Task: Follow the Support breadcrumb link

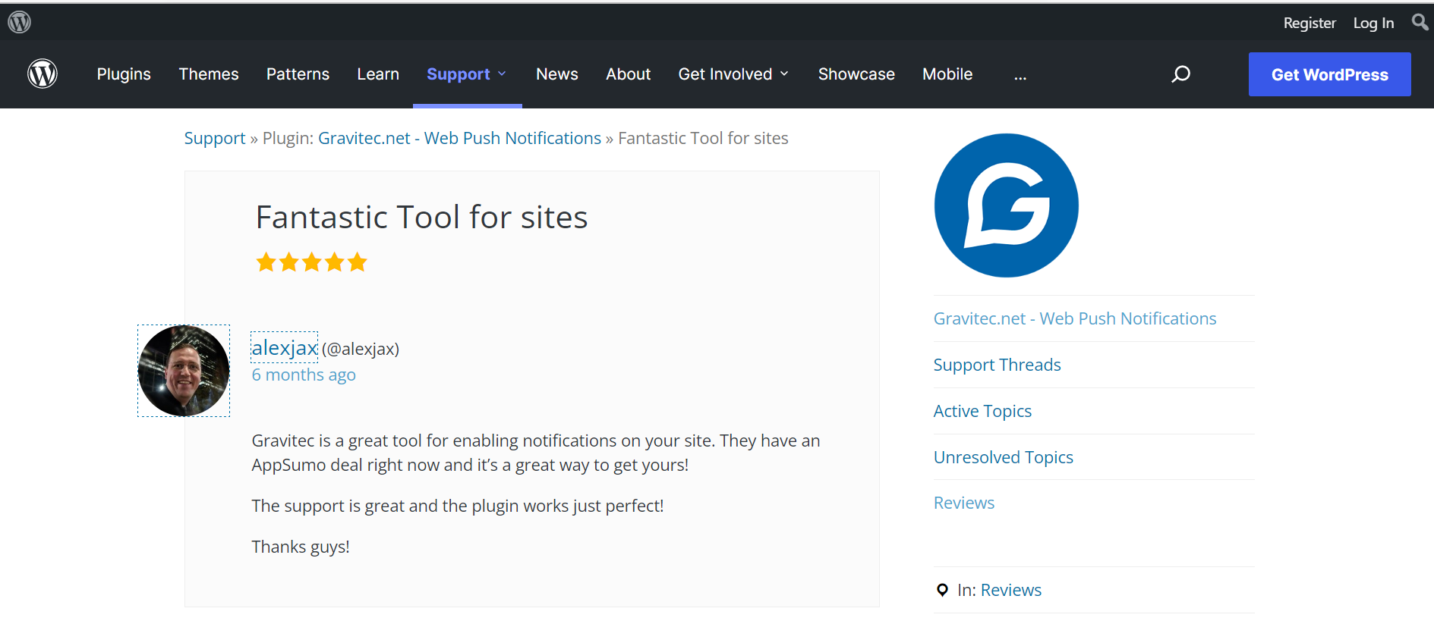Action: point(215,138)
